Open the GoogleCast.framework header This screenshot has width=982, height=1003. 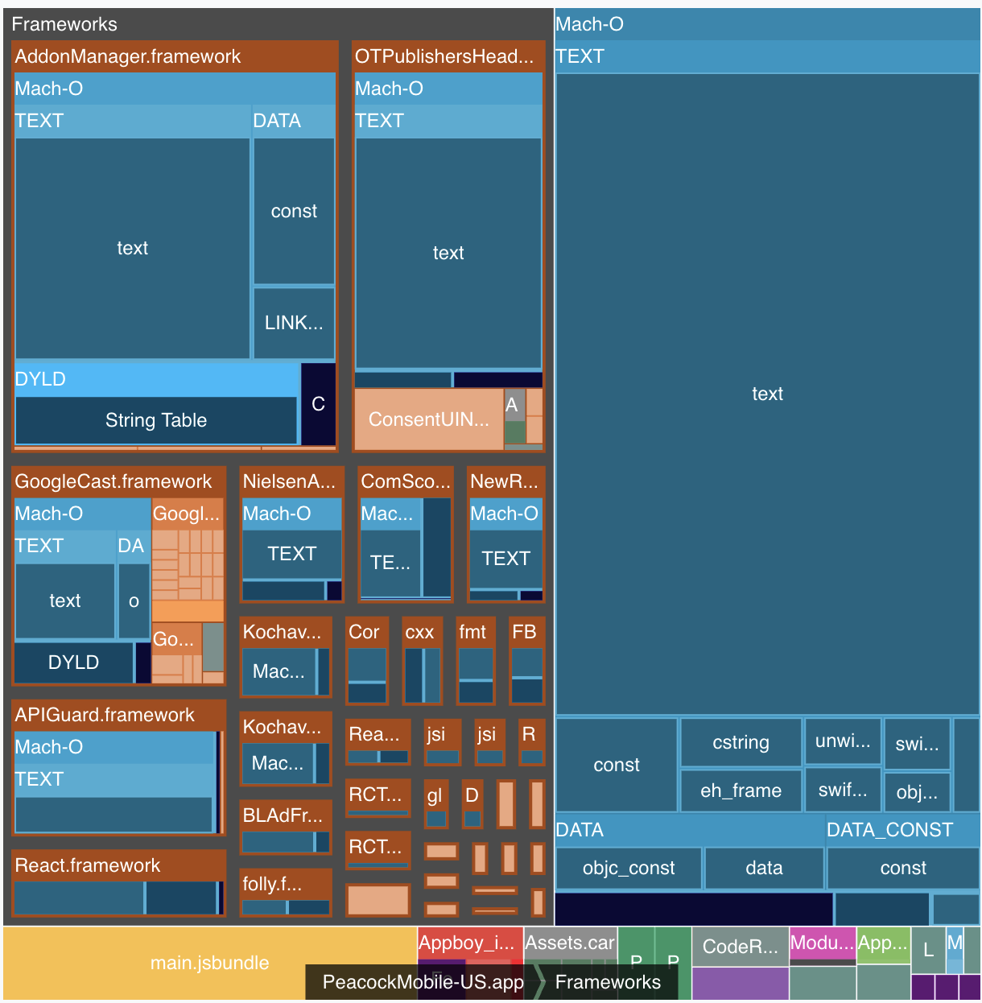coord(113,481)
